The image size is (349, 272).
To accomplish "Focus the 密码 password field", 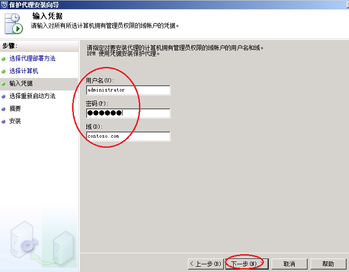I will pyautogui.click(x=128, y=113).
